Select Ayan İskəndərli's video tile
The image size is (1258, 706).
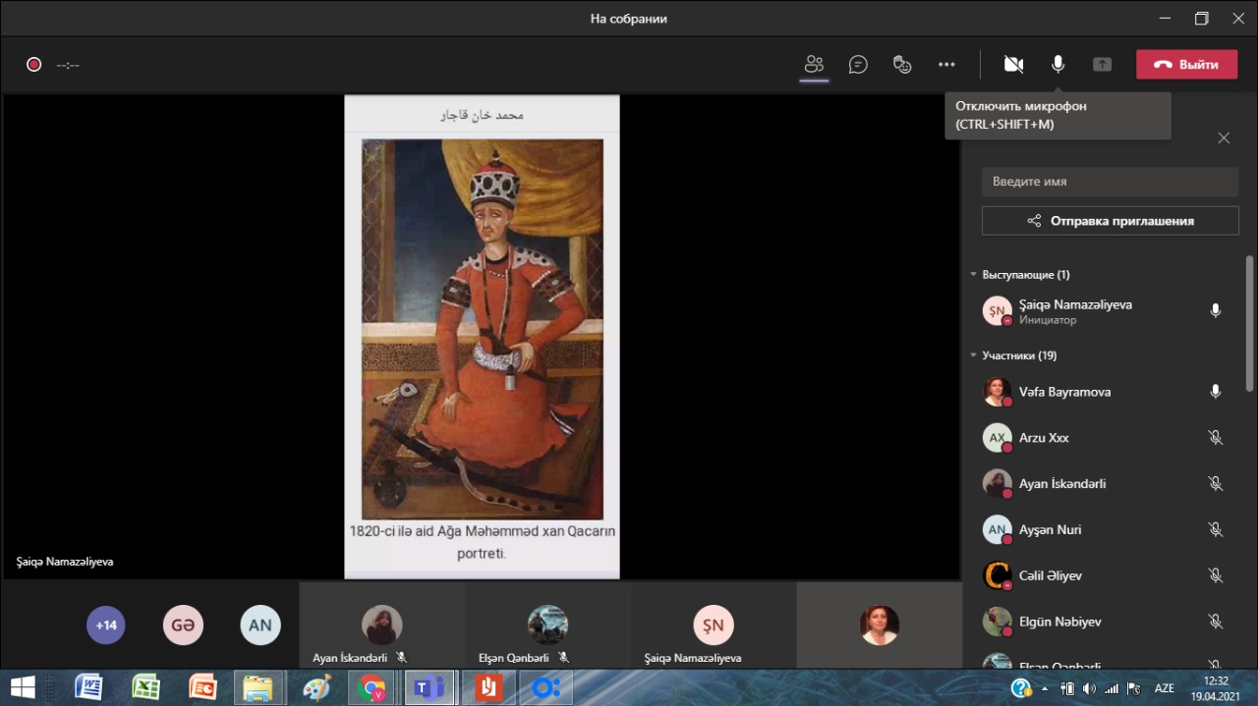click(381, 625)
